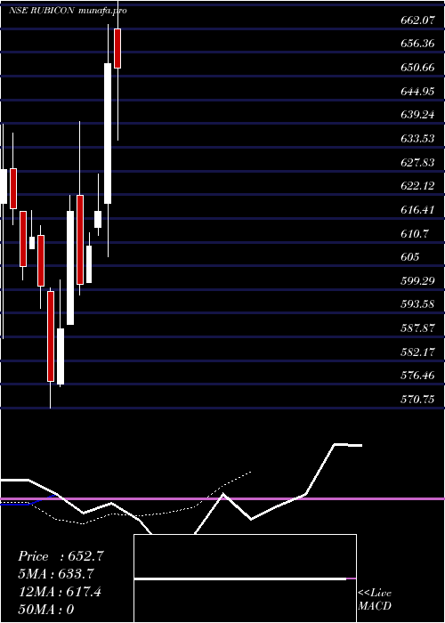The height and width of the screenshot is (623, 445).
Task: Click the 650.66 price axis label
Action: click(x=417, y=68)
